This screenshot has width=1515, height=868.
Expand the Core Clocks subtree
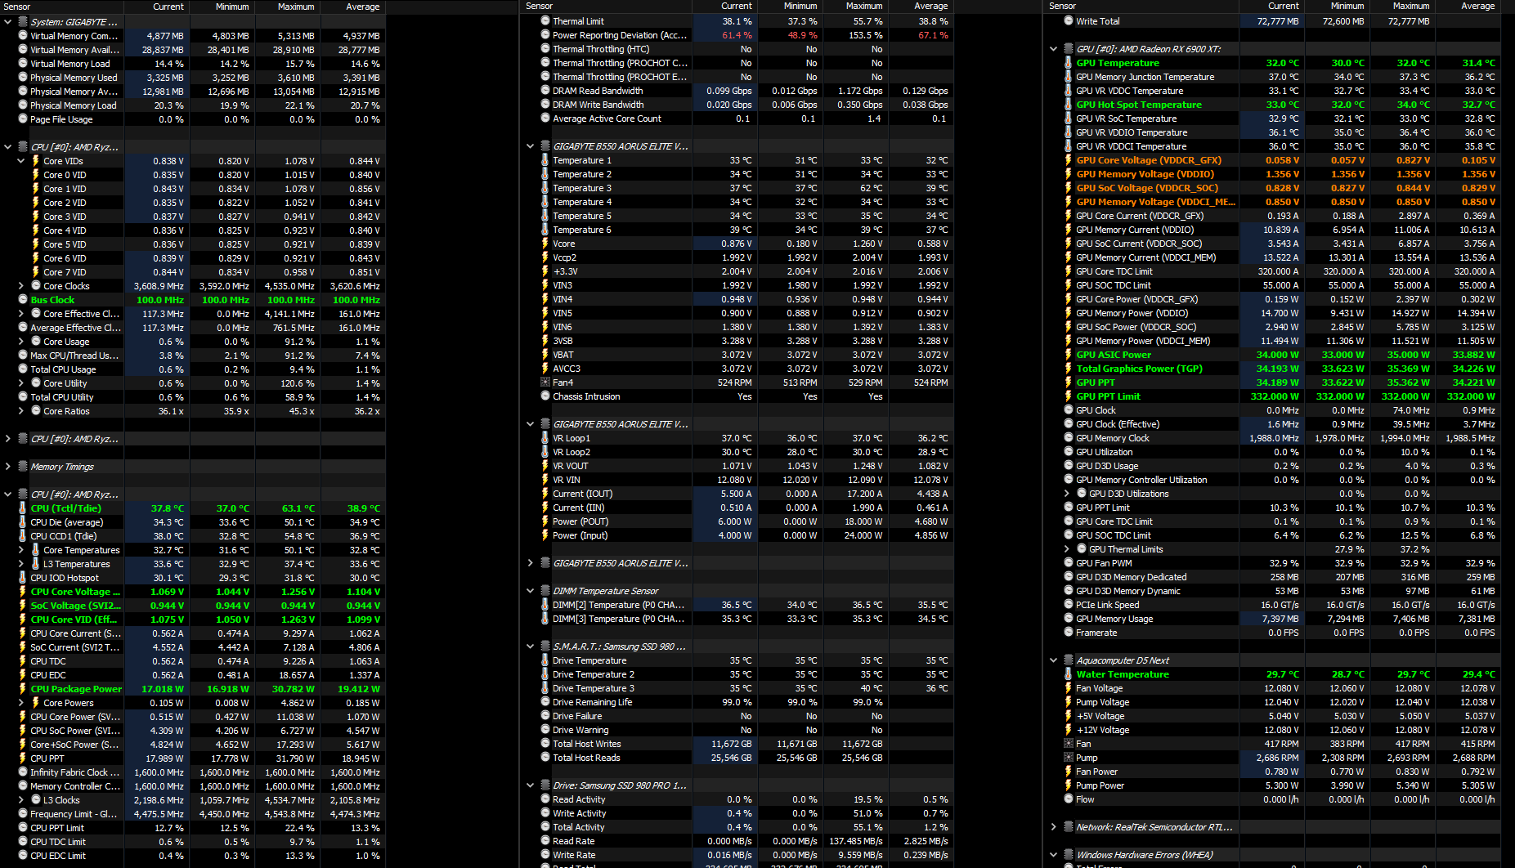coord(21,286)
